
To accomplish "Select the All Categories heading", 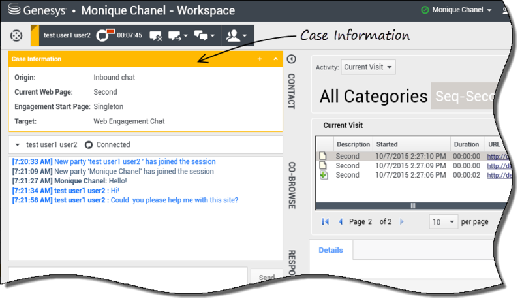I will 373,97.
